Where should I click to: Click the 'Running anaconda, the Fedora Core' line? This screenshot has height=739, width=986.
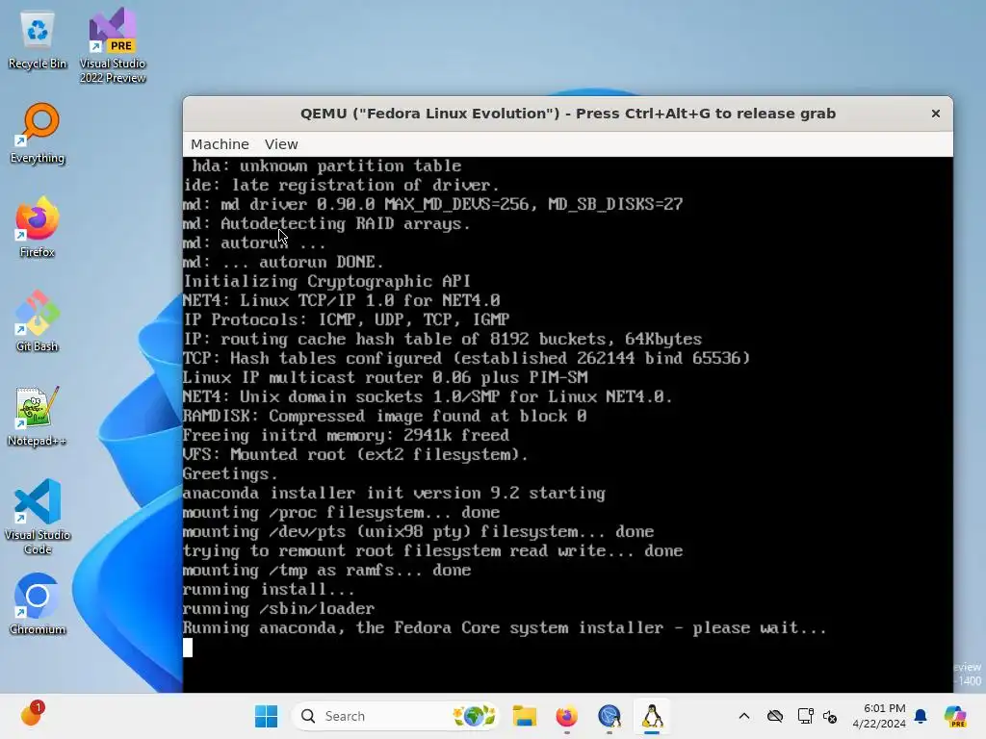505,627
